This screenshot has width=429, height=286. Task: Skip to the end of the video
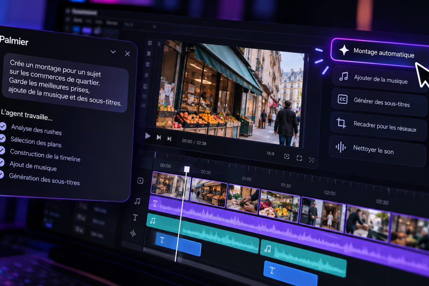point(169,139)
